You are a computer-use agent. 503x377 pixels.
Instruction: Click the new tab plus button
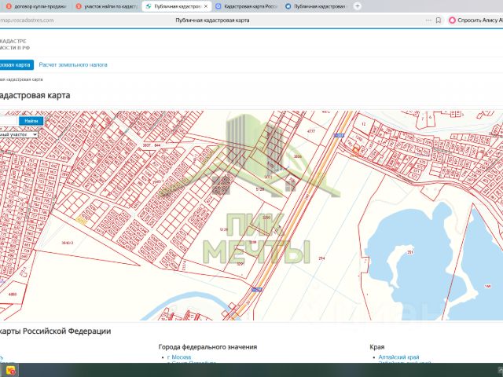point(358,6)
